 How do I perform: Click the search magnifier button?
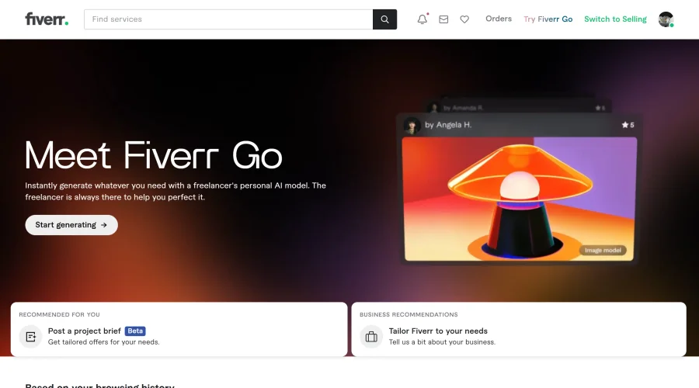click(x=384, y=19)
